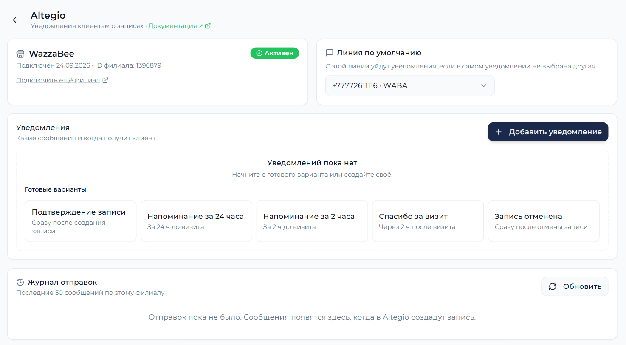Click the refresh icon in Обновить button
This screenshot has width=626, height=345.
pyautogui.click(x=553, y=286)
